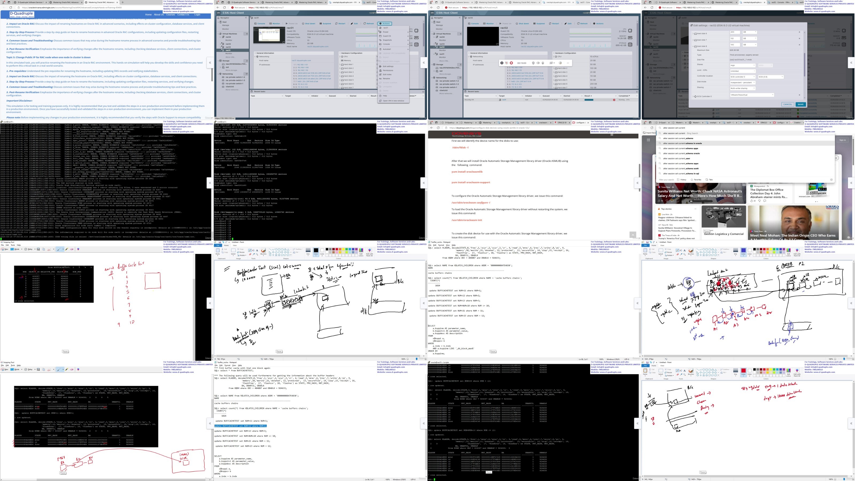
Task: Remove Hard disk 8 with its X icon
Action: pyautogui.click(x=799, y=45)
